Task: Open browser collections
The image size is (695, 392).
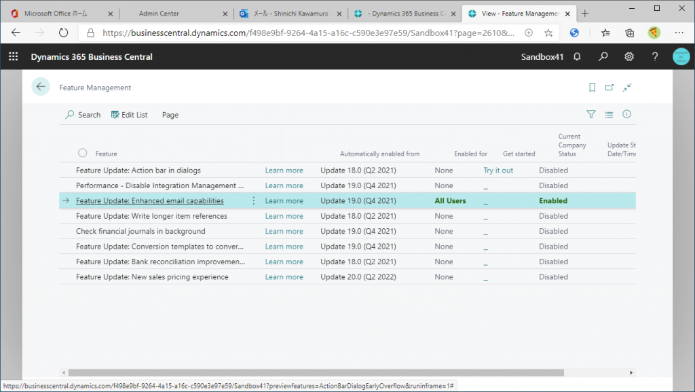Action: click(629, 33)
